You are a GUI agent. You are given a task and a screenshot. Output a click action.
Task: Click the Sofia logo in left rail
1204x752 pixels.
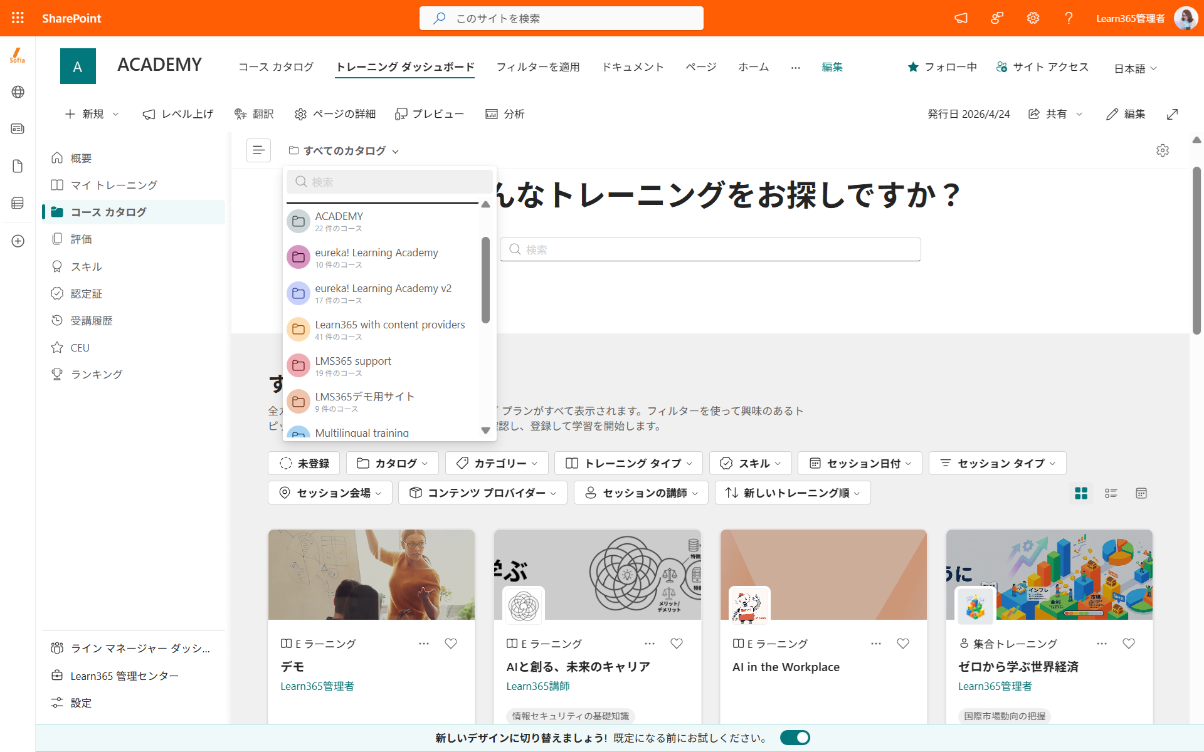coord(18,55)
